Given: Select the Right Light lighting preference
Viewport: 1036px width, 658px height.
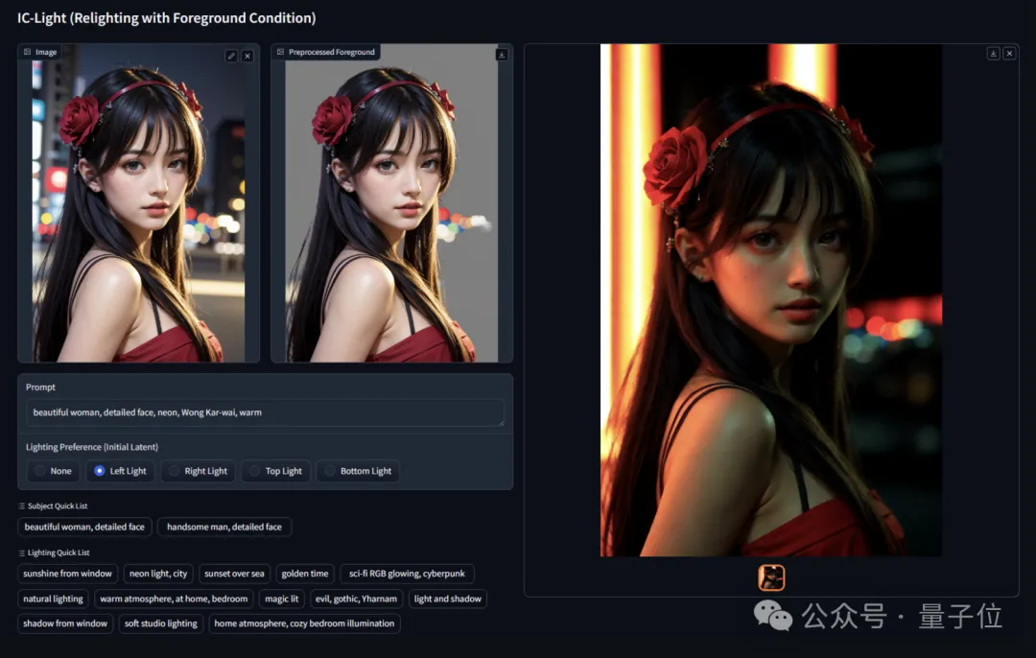Looking at the screenshot, I should coord(198,471).
